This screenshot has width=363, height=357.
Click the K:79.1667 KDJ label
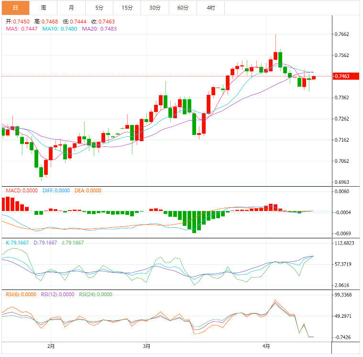tap(18, 243)
